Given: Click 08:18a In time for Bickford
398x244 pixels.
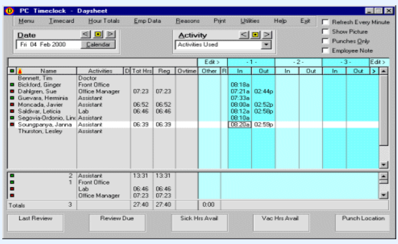Looking at the screenshot, I should (x=240, y=85).
